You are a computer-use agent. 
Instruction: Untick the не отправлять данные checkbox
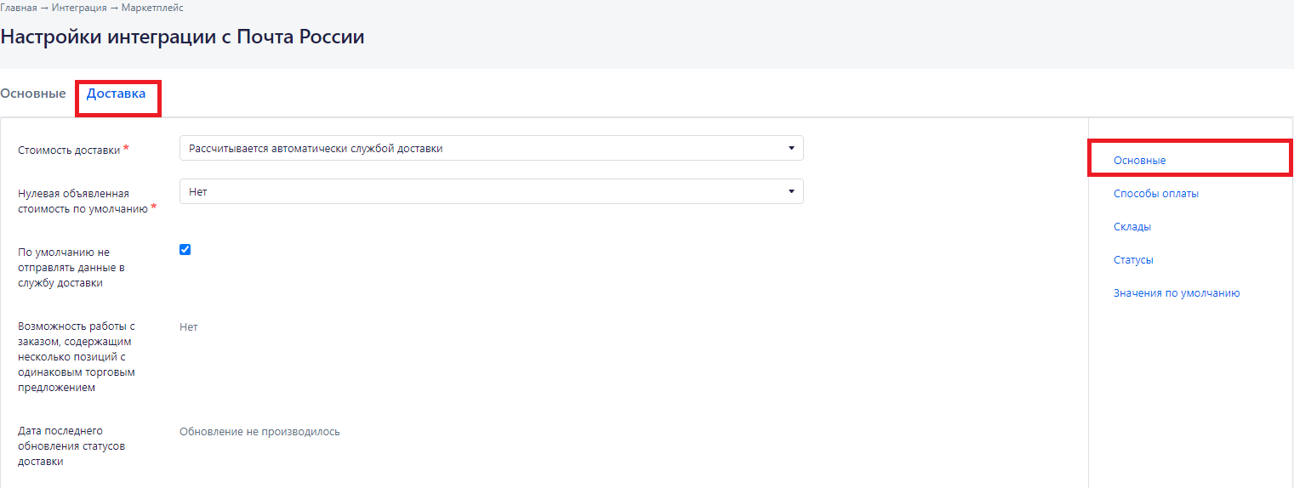tap(185, 249)
